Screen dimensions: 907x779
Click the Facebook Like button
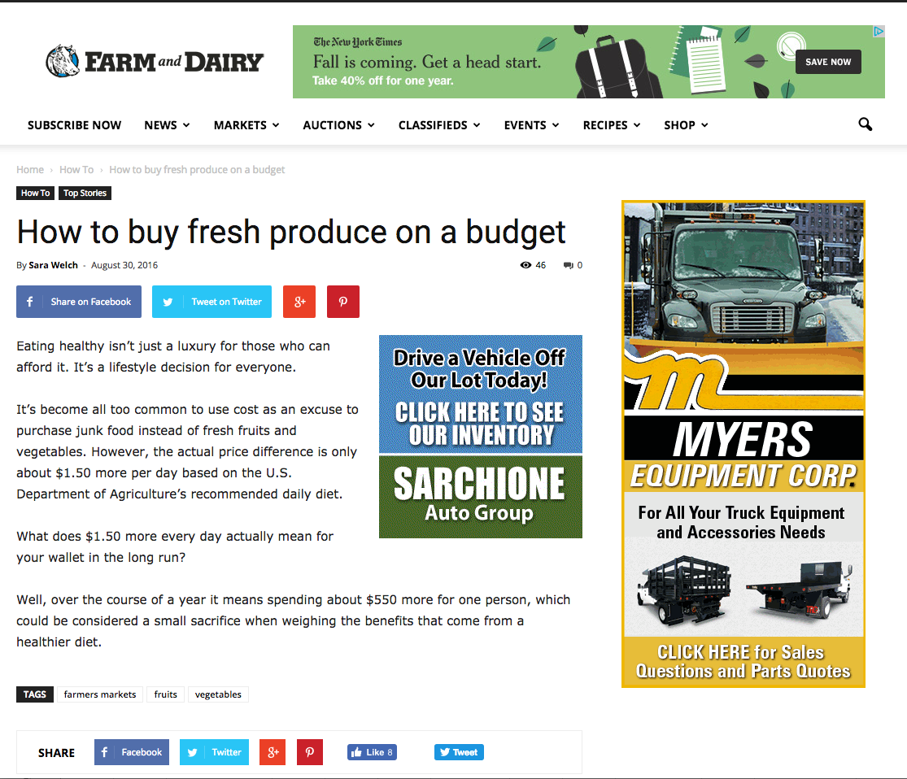(x=372, y=752)
